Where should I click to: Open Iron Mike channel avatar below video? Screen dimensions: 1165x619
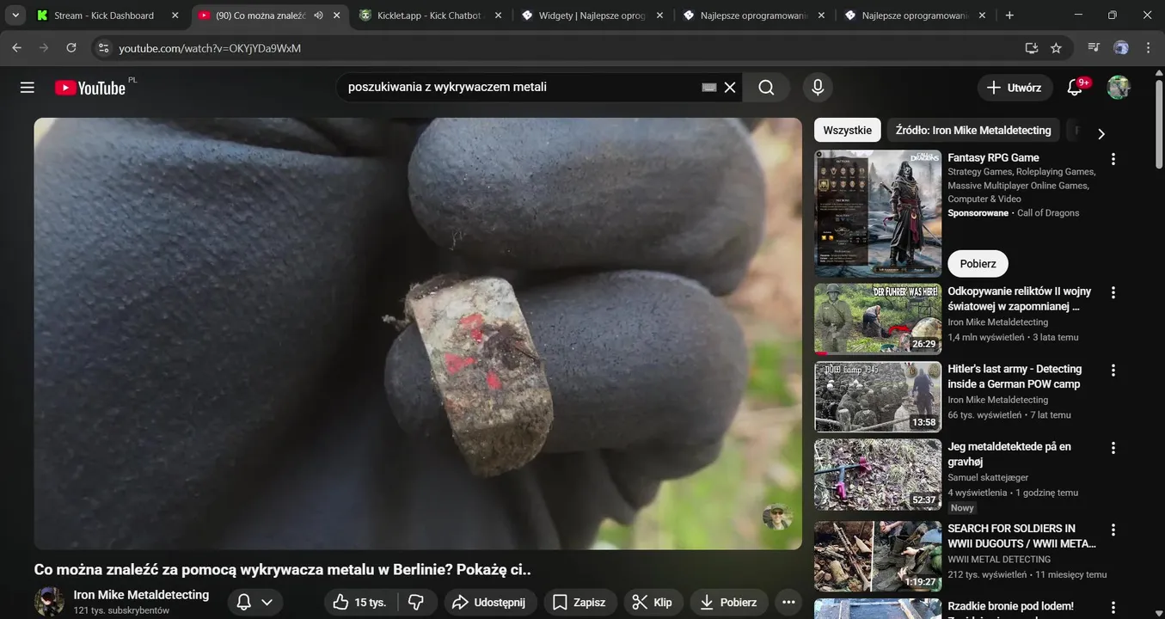click(x=49, y=602)
